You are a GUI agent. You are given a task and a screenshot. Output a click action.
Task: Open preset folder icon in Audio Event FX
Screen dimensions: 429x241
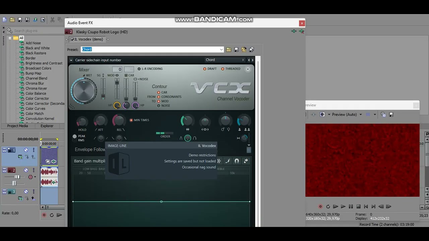click(229, 50)
